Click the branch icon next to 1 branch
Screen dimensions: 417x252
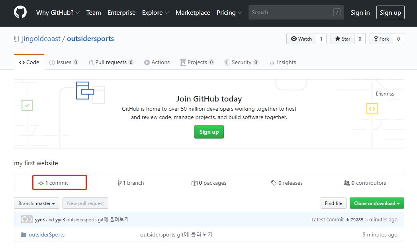point(119,183)
